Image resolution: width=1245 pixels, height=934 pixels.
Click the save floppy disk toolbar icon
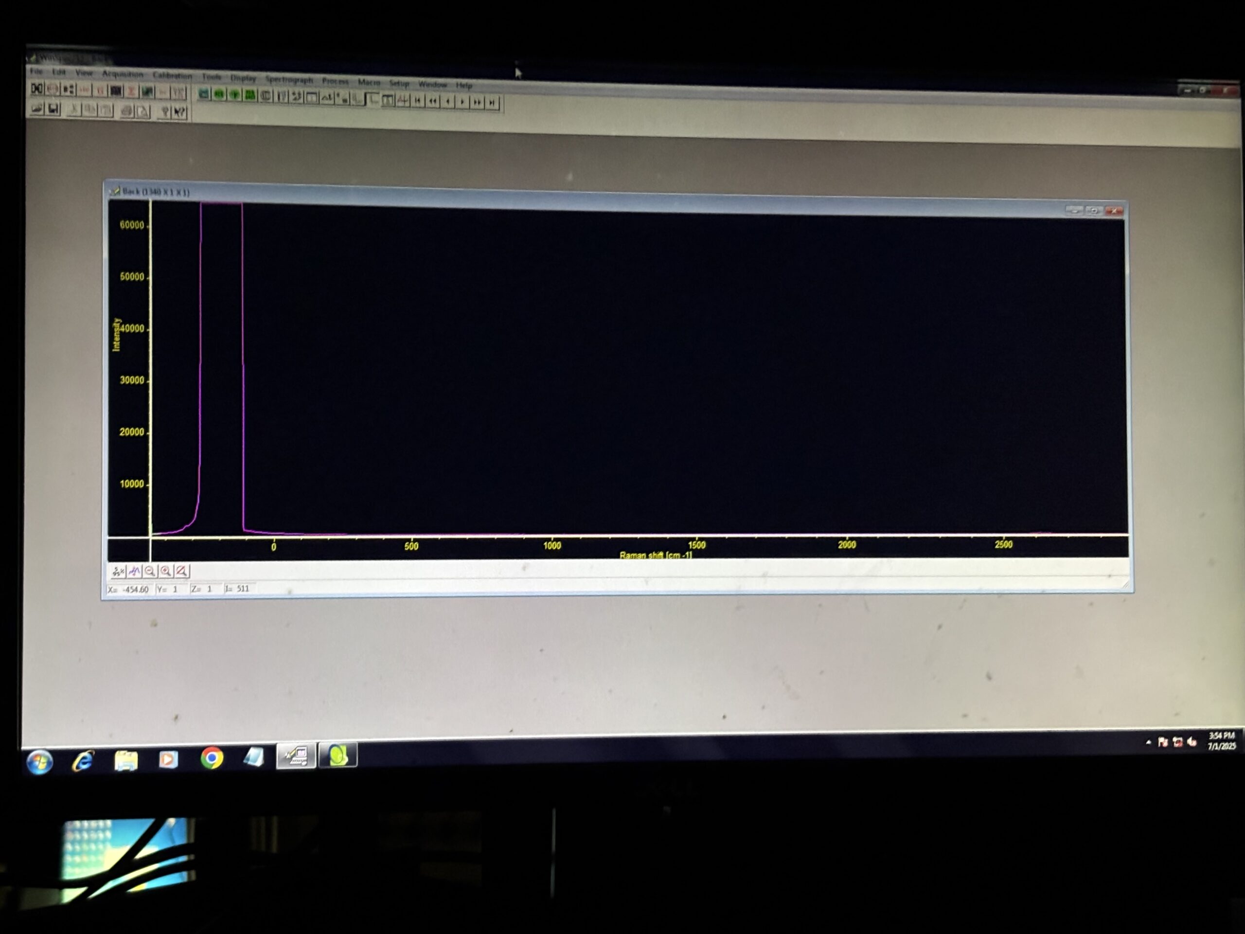53,108
